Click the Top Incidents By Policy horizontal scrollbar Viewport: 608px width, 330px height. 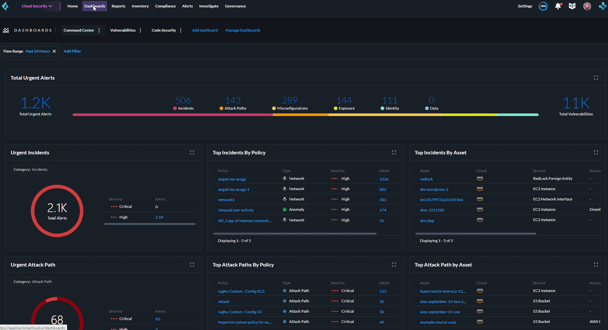(295, 234)
